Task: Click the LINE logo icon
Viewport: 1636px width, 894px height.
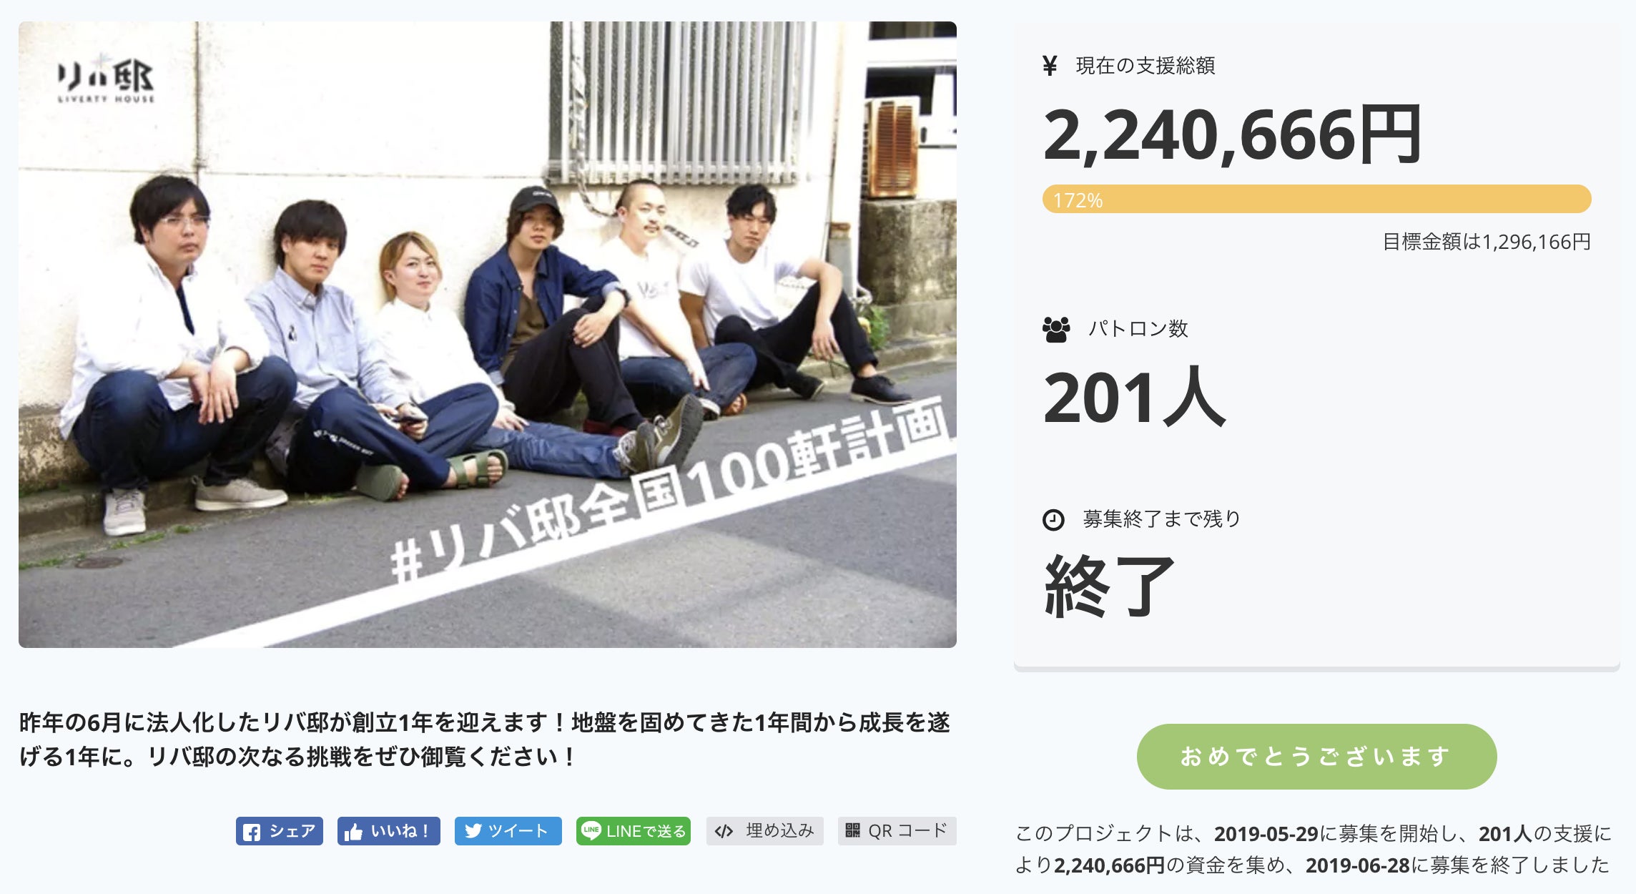Action: pyautogui.click(x=591, y=830)
